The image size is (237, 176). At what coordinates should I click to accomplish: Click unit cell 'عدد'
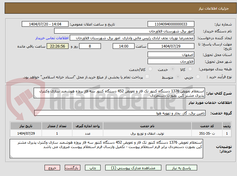[x=88, y=133]
